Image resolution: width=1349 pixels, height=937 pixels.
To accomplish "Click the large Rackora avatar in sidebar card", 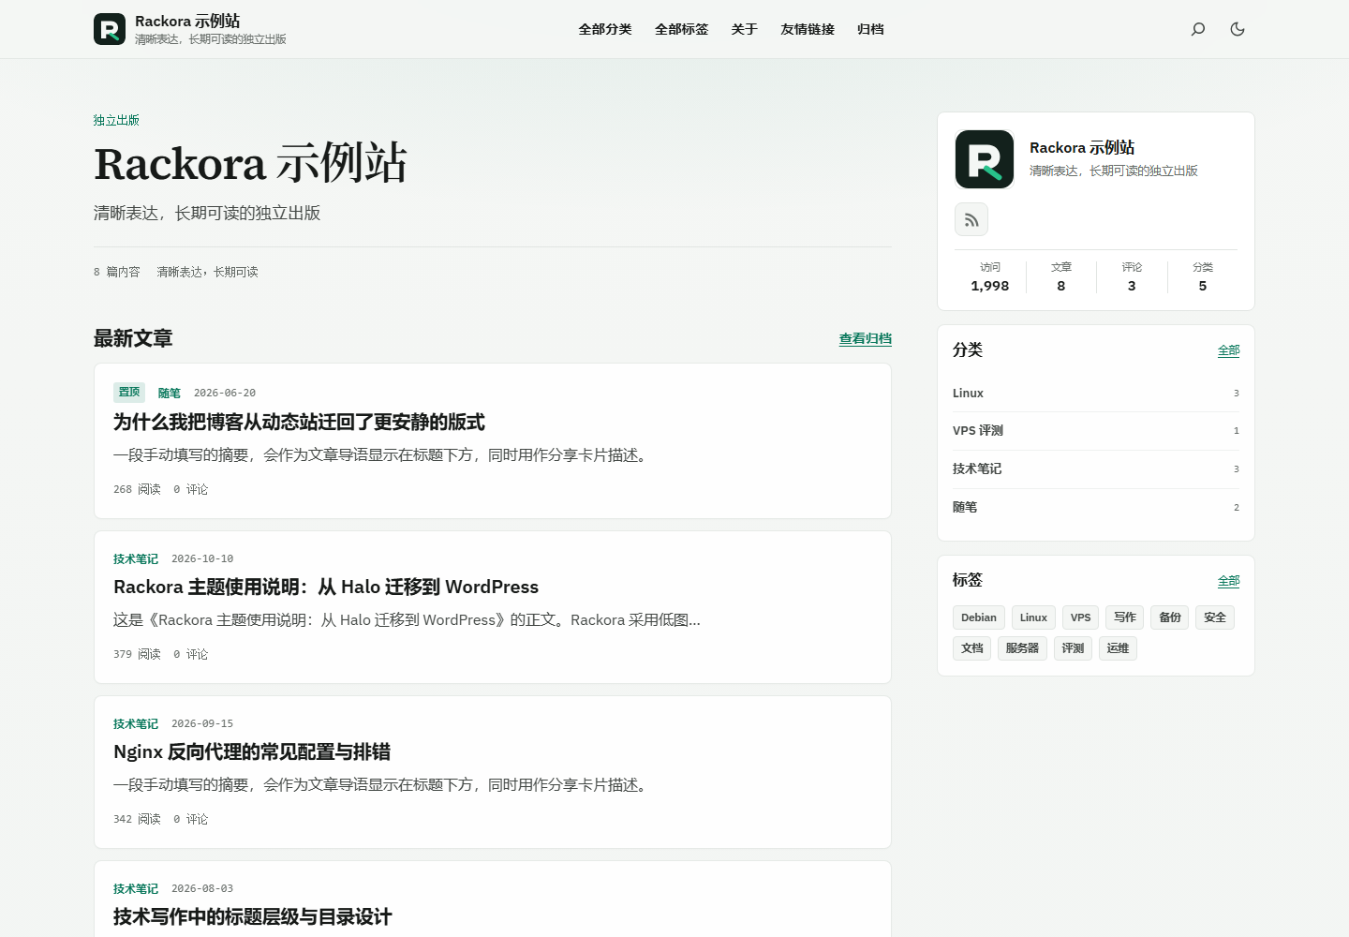I will (x=985, y=159).
